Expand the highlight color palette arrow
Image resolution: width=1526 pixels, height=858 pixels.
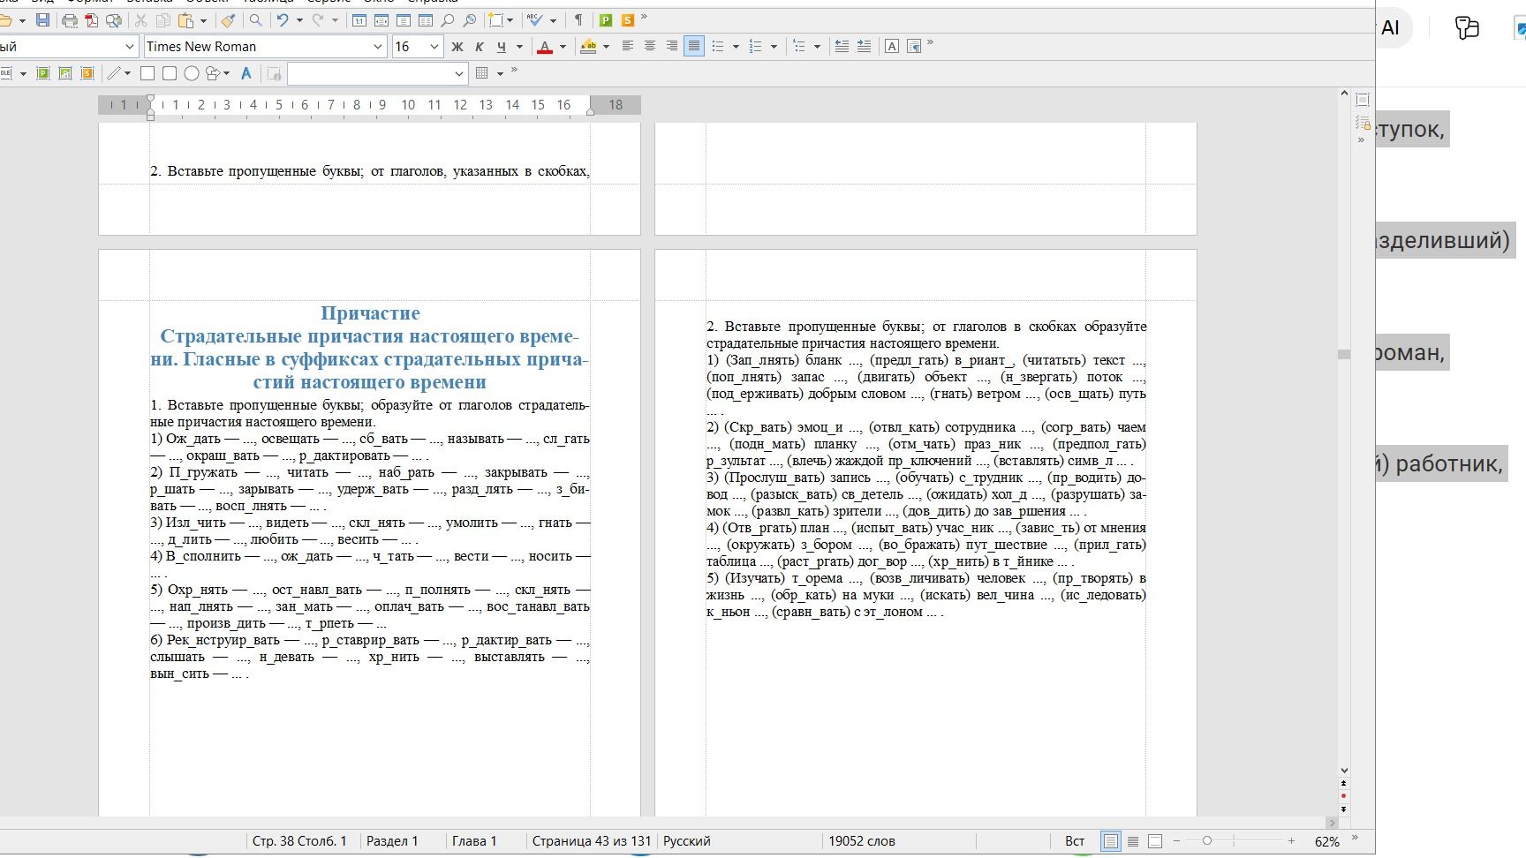pyautogui.click(x=606, y=47)
